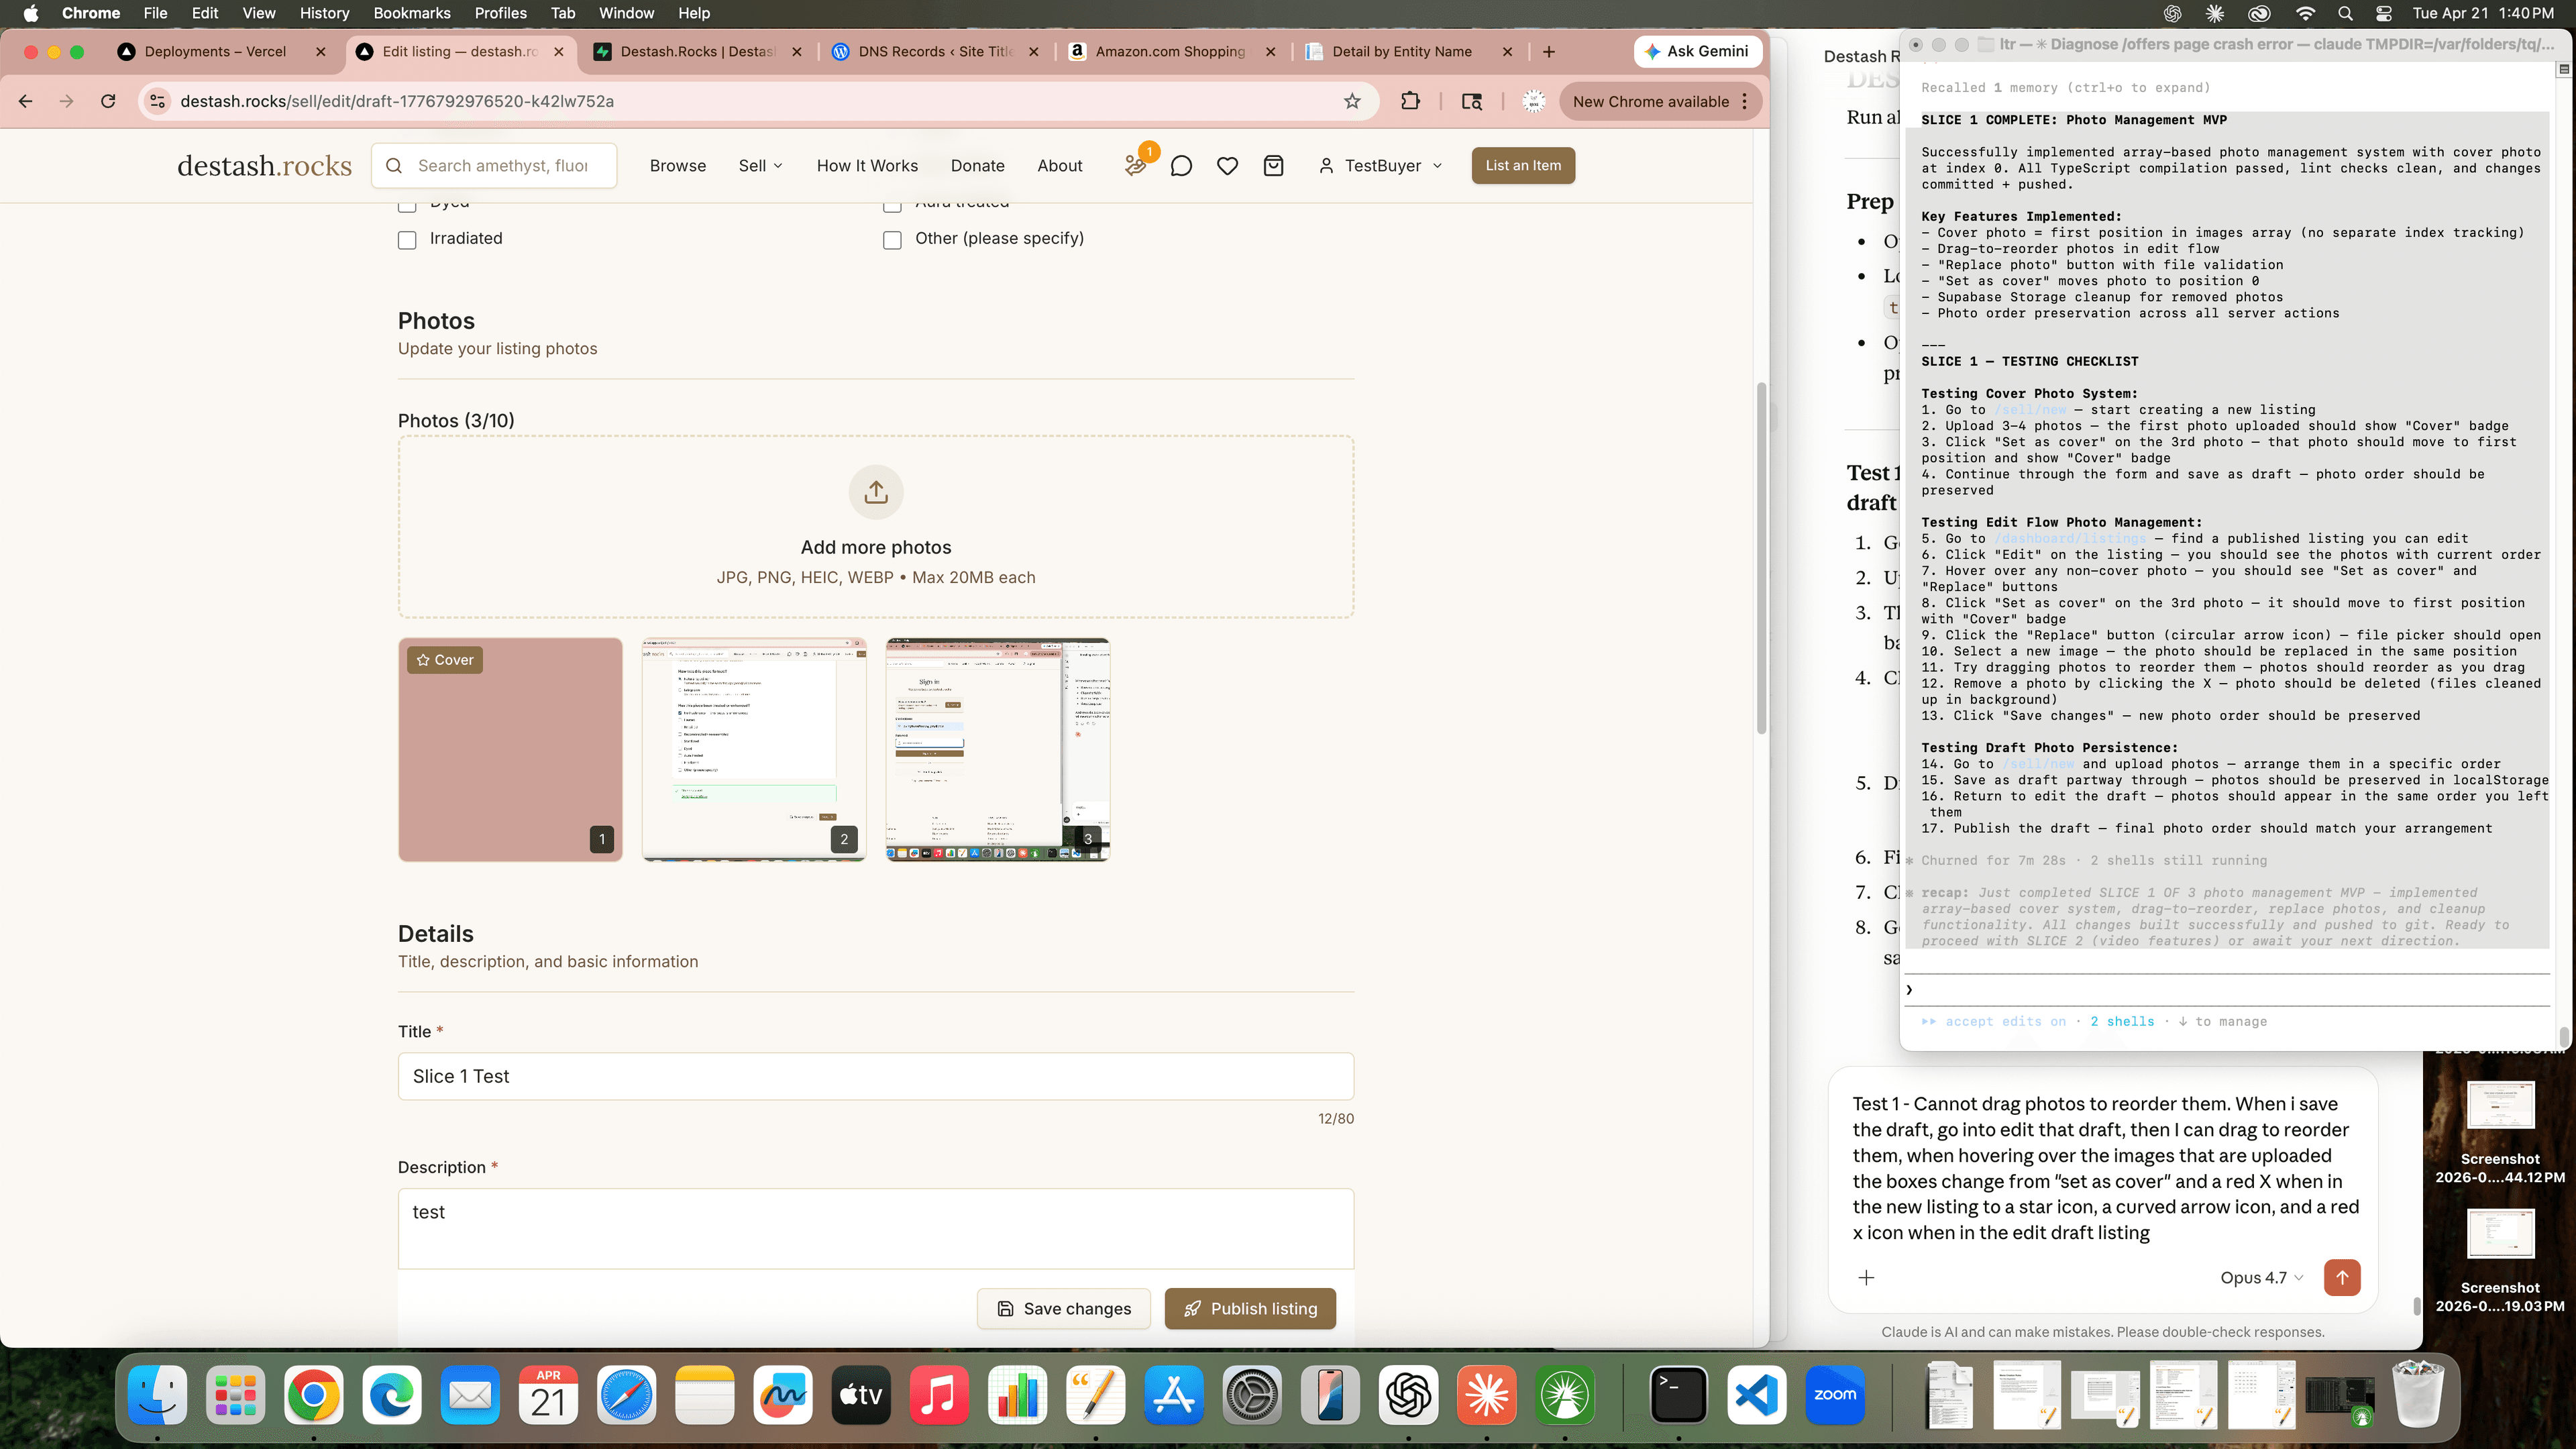The height and width of the screenshot is (1449, 2576).
Task: Select the Cover photo thumbnail numbered 1
Action: point(510,750)
